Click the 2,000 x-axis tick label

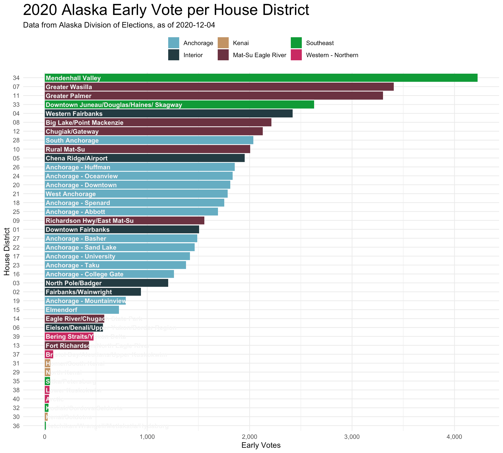pos(249,437)
